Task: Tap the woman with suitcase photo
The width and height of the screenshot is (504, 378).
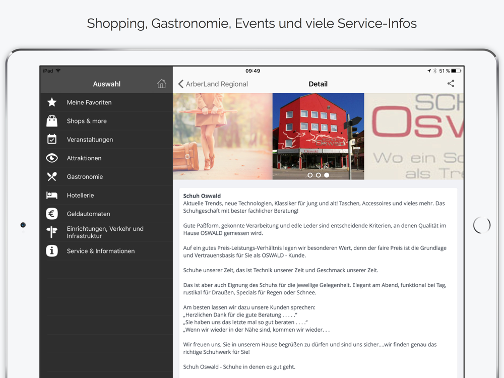Action: [x=222, y=136]
